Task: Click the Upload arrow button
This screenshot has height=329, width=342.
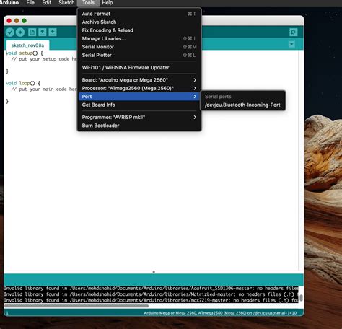Action: click(x=20, y=32)
